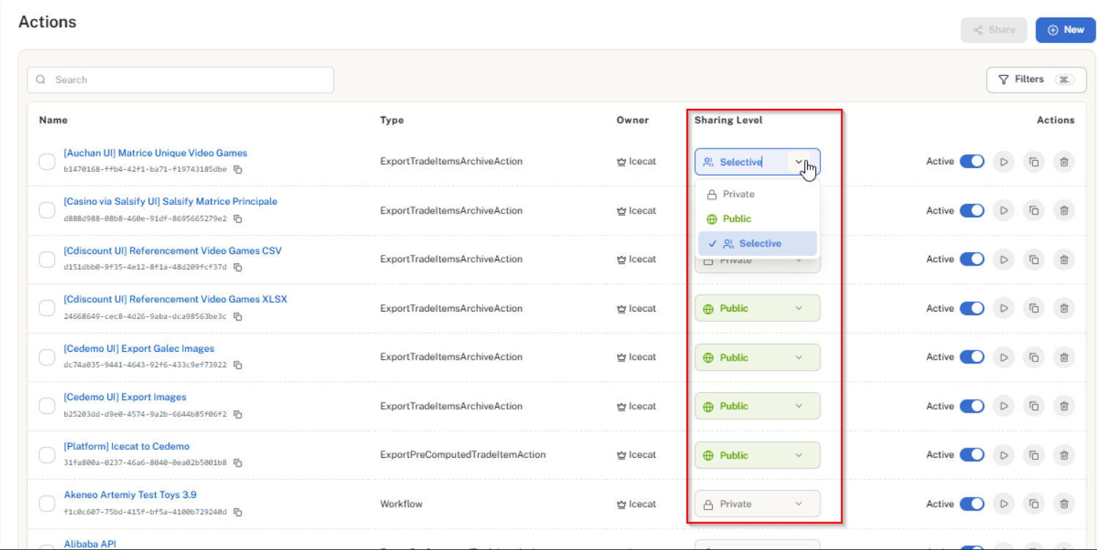Check the row for Cdiscount UI Referencement XLSX

46,307
